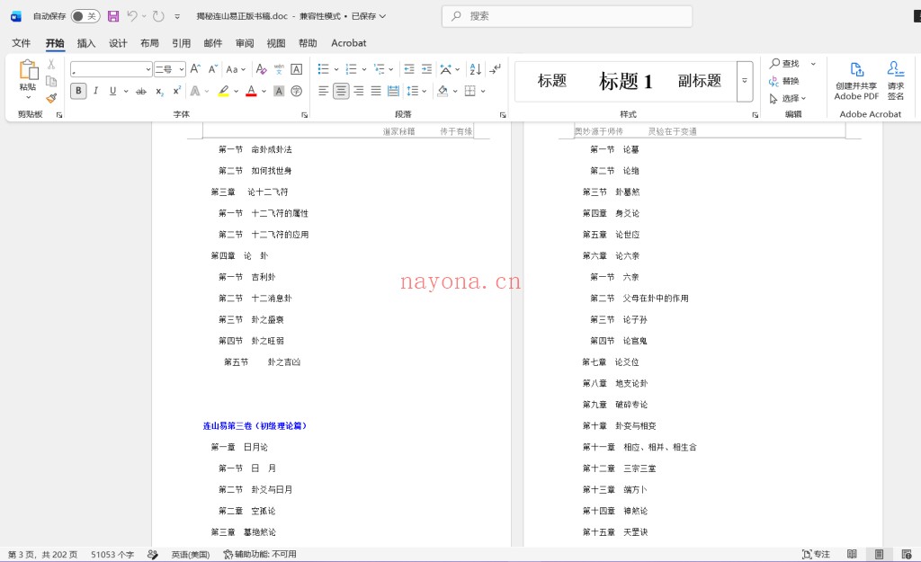
Task: Expand bullet list options
Action: [336, 69]
